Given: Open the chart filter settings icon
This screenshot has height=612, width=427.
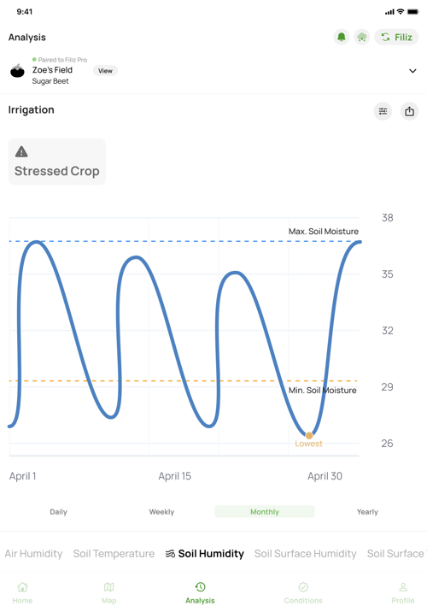Looking at the screenshot, I should click(383, 111).
